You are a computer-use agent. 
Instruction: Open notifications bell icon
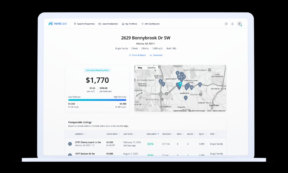[233, 24]
